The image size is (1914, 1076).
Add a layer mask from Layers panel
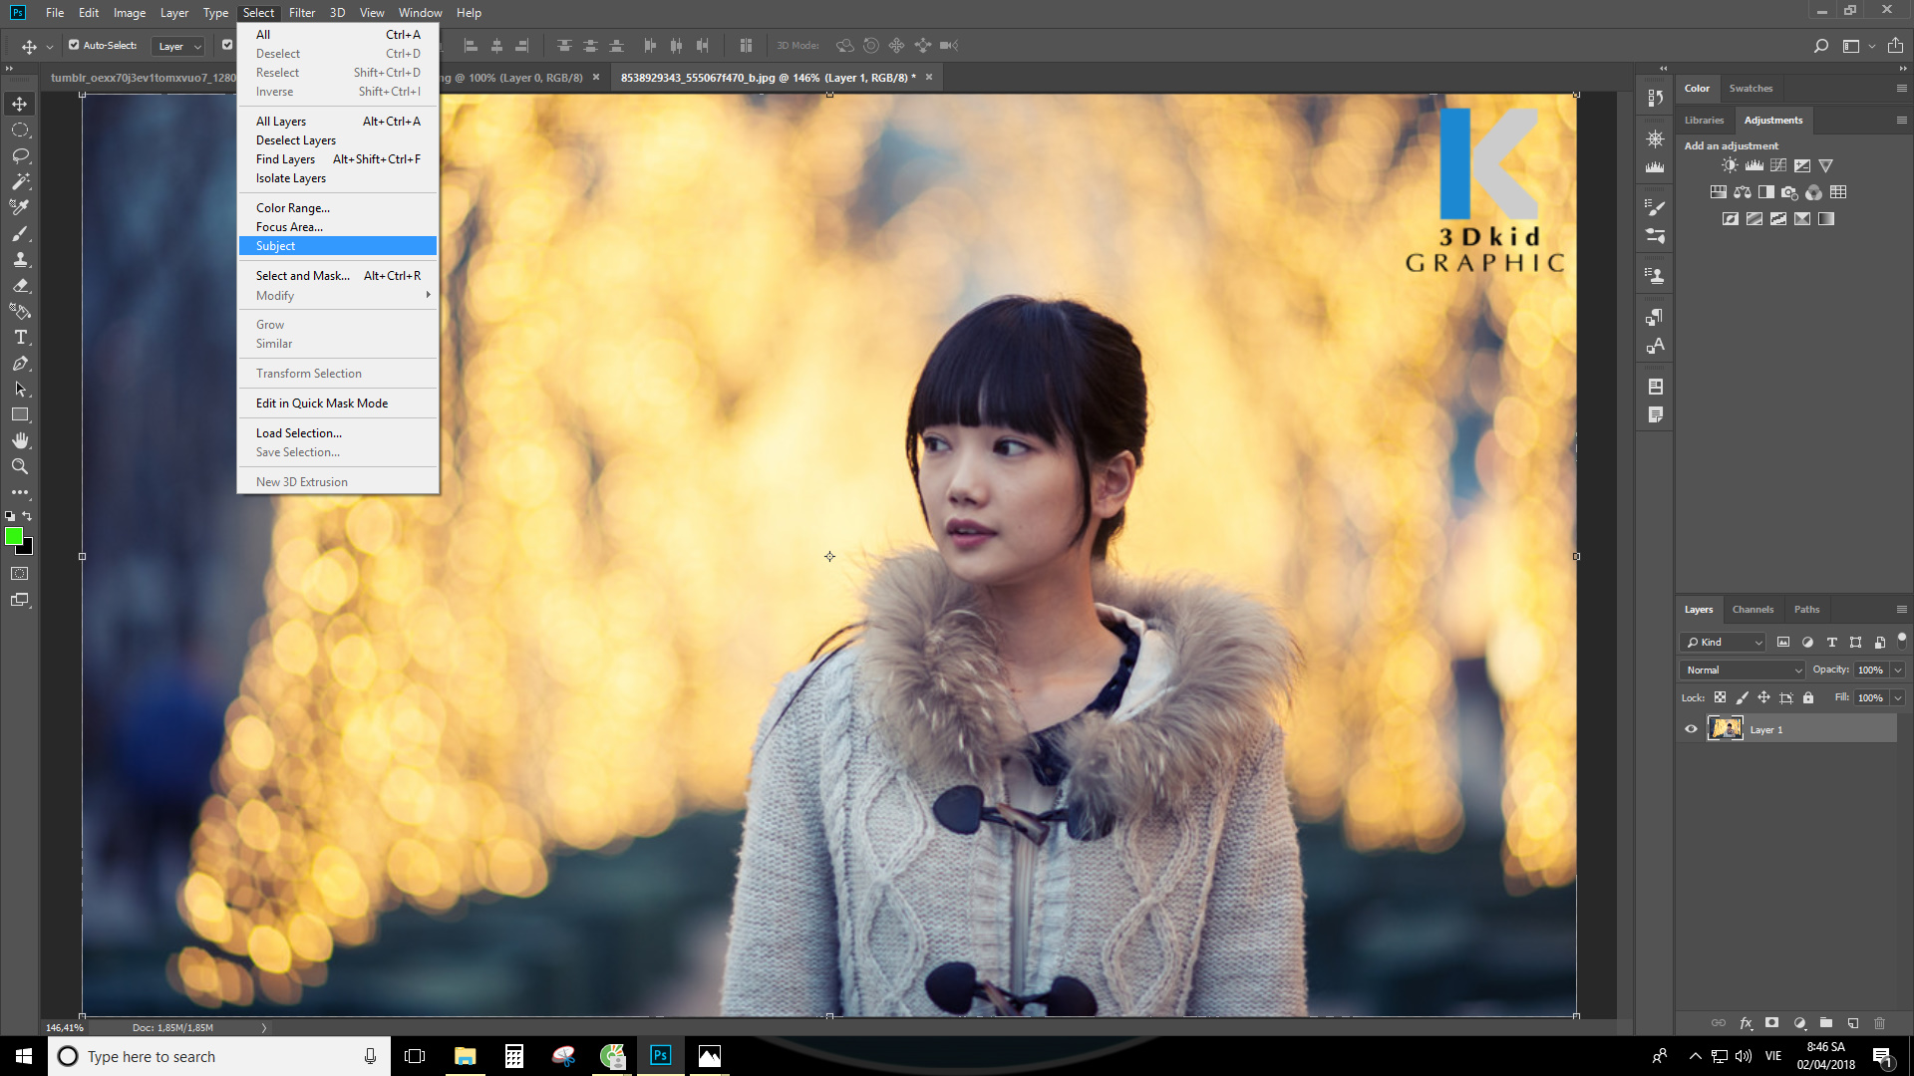(x=1771, y=1023)
